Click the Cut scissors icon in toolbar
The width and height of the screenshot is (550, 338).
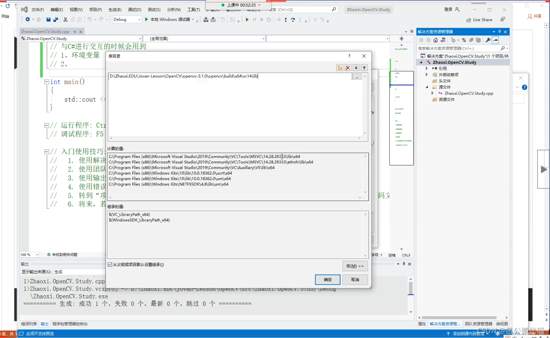coord(66,19)
